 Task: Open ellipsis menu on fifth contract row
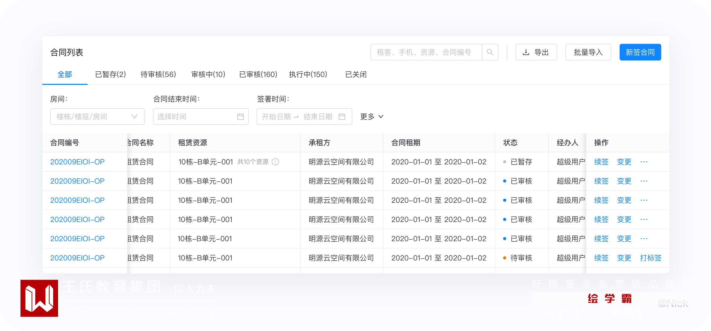(x=644, y=239)
